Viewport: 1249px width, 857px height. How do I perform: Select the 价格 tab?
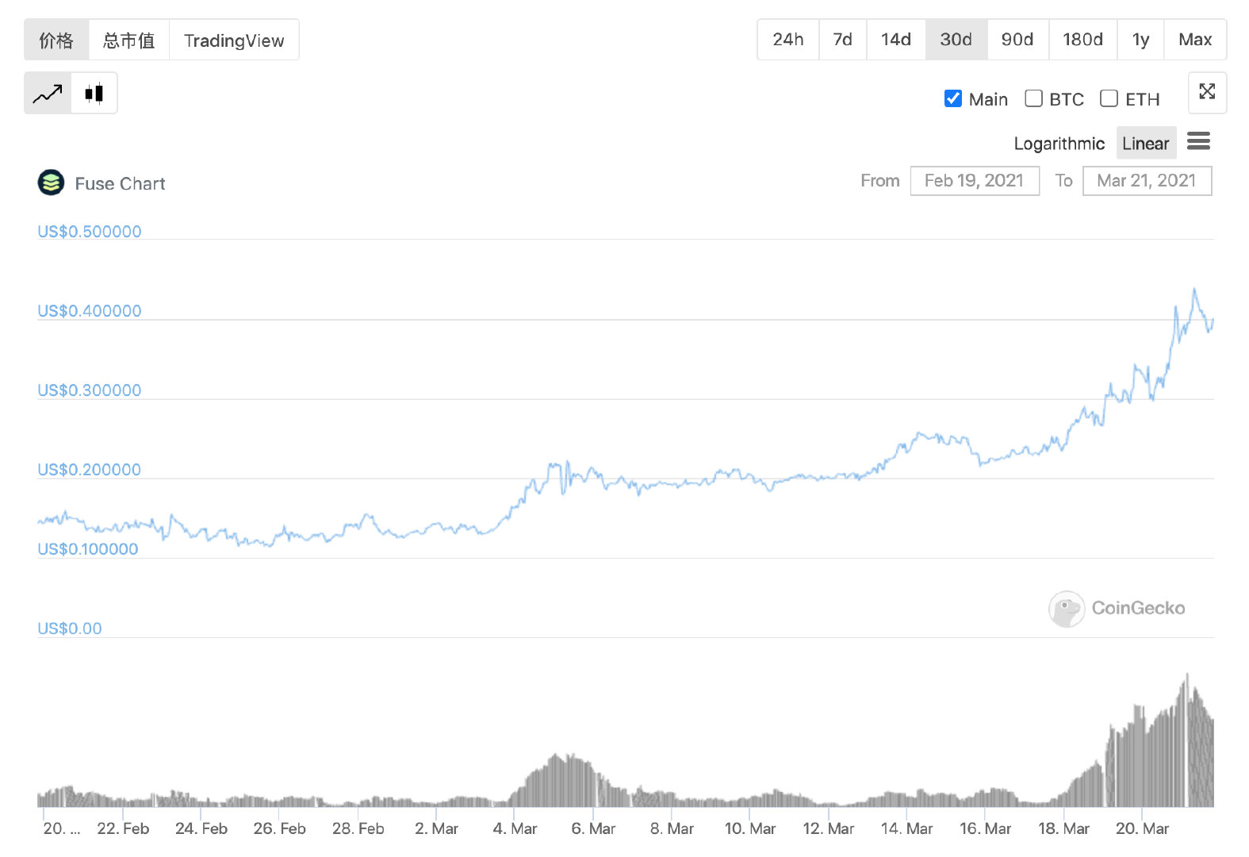click(x=56, y=40)
